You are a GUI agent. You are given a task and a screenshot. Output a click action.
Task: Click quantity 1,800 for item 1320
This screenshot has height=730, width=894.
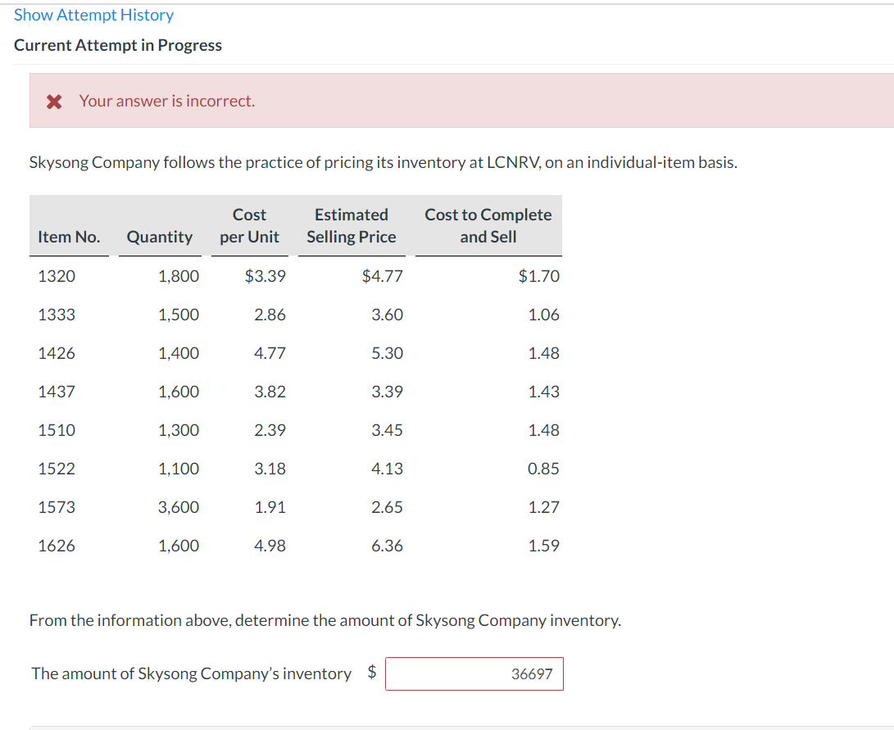[x=179, y=276]
